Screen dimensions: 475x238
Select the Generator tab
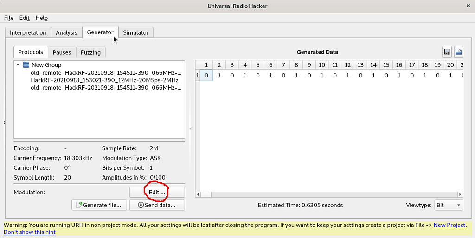100,32
